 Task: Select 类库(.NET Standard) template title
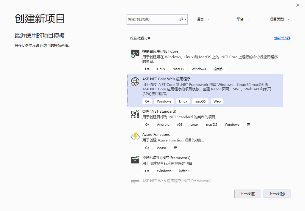(159, 111)
